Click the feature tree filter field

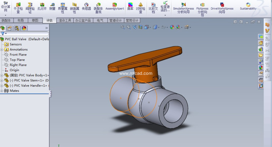point(25,33)
